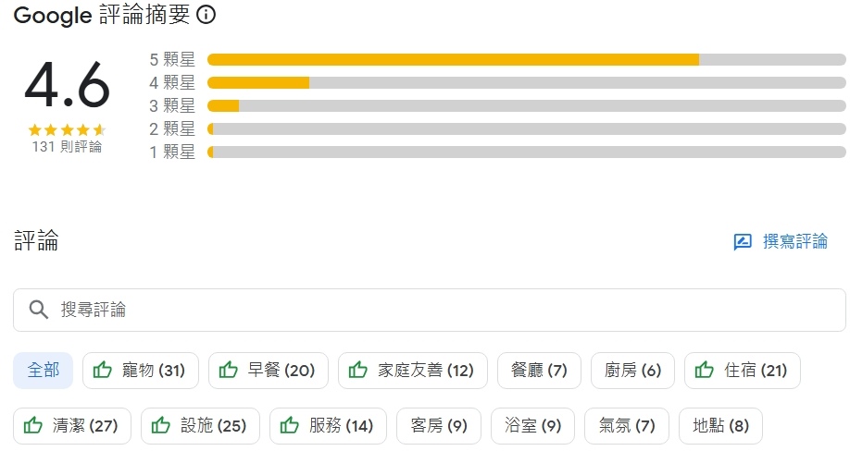The width and height of the screenshot is (850, 451).
Task: Select the 浴室 (9) filter chip
Action: point(532,426)
